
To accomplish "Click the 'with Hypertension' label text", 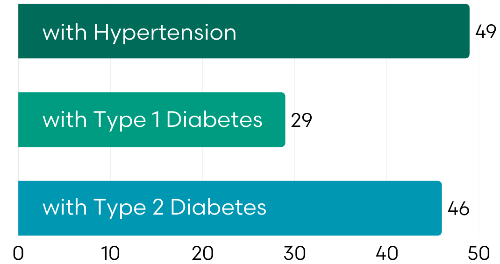I will click(x=139, y=33).
